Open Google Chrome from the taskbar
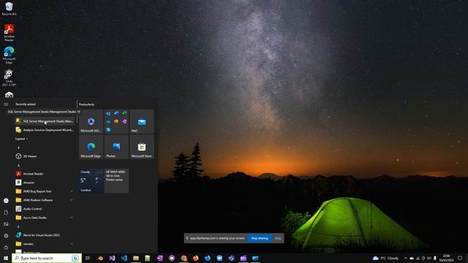 tap(184, 258)
